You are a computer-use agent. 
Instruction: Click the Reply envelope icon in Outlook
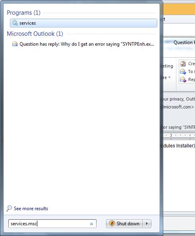point(183,79)
